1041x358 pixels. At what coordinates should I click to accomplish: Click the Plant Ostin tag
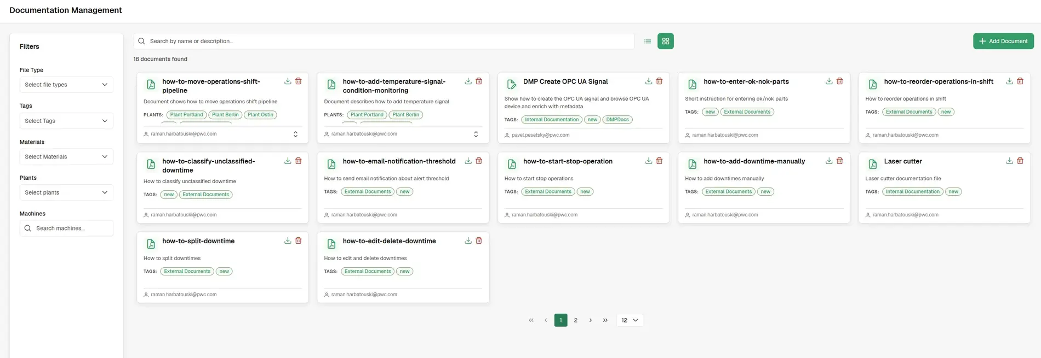(260, 115)
